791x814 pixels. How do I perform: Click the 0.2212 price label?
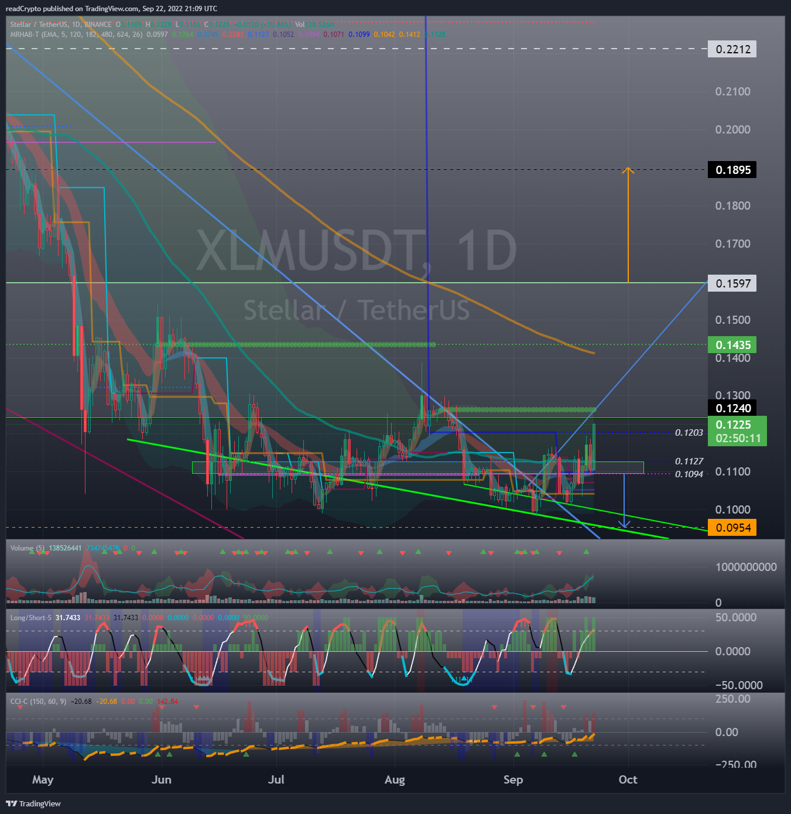click(732, 49)
